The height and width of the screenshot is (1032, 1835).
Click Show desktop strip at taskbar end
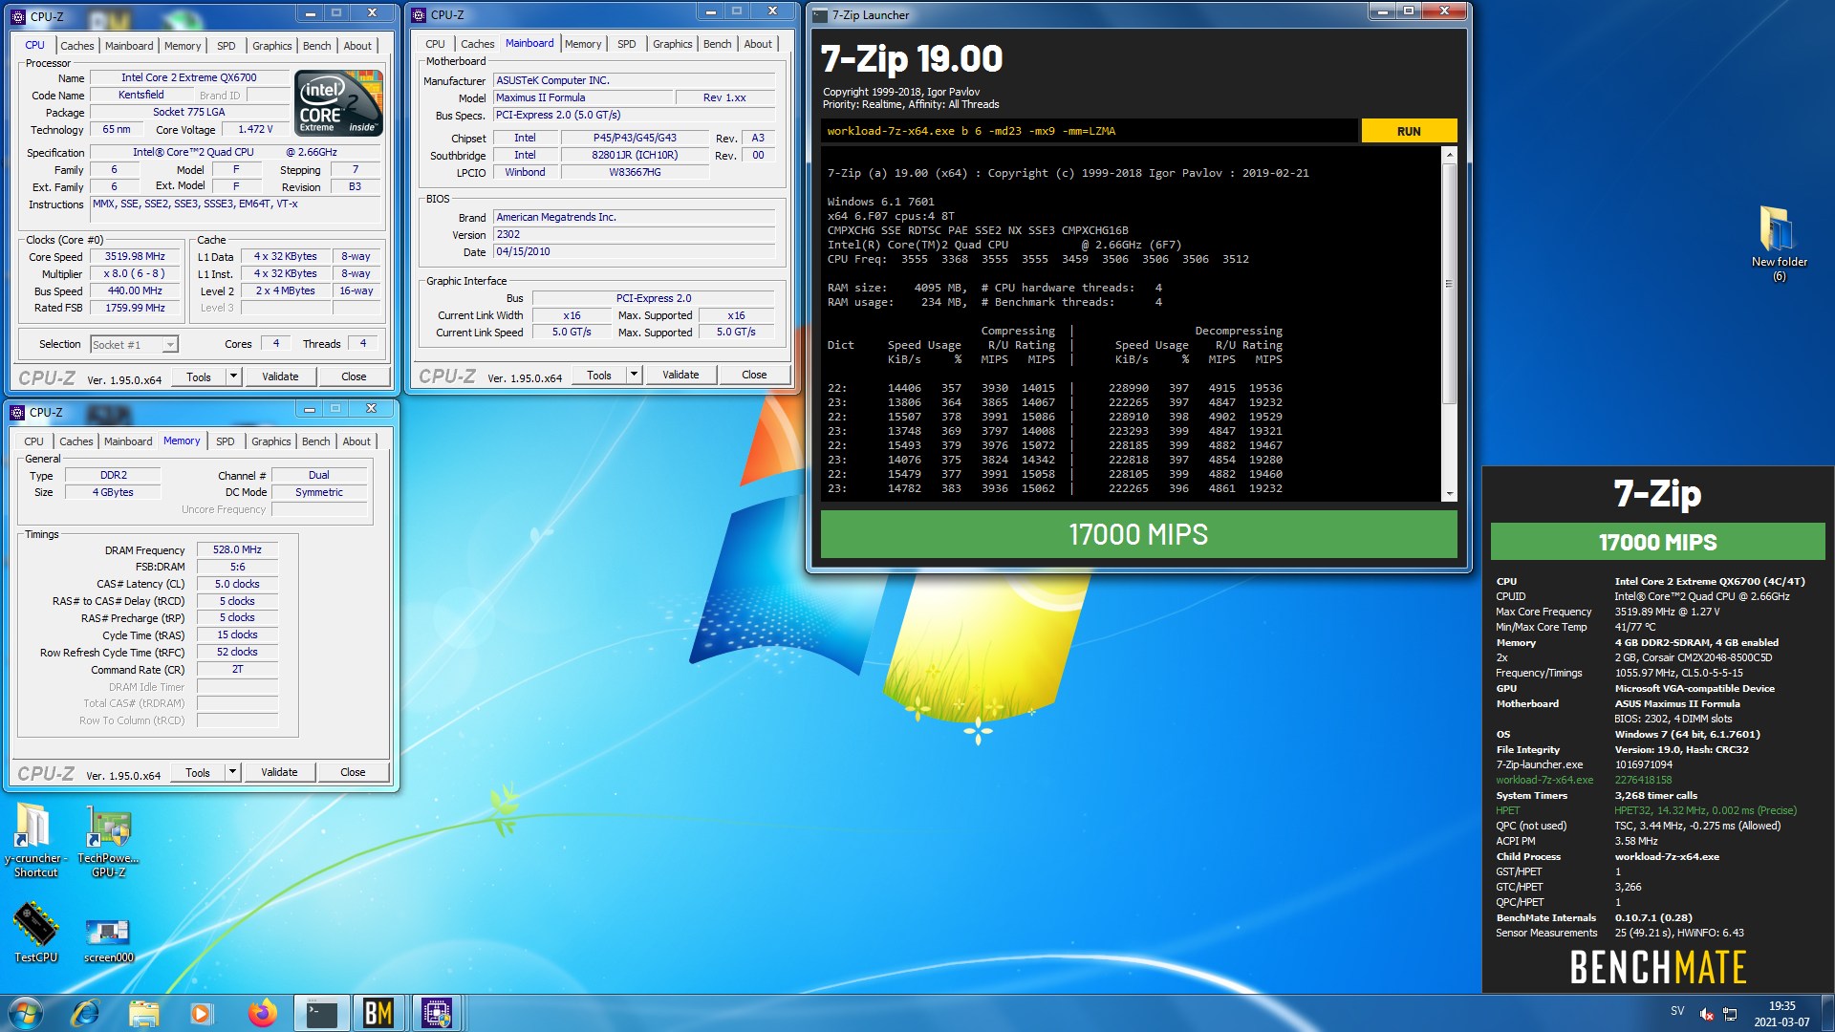pyautogui.click(x=1827, y=1013)
